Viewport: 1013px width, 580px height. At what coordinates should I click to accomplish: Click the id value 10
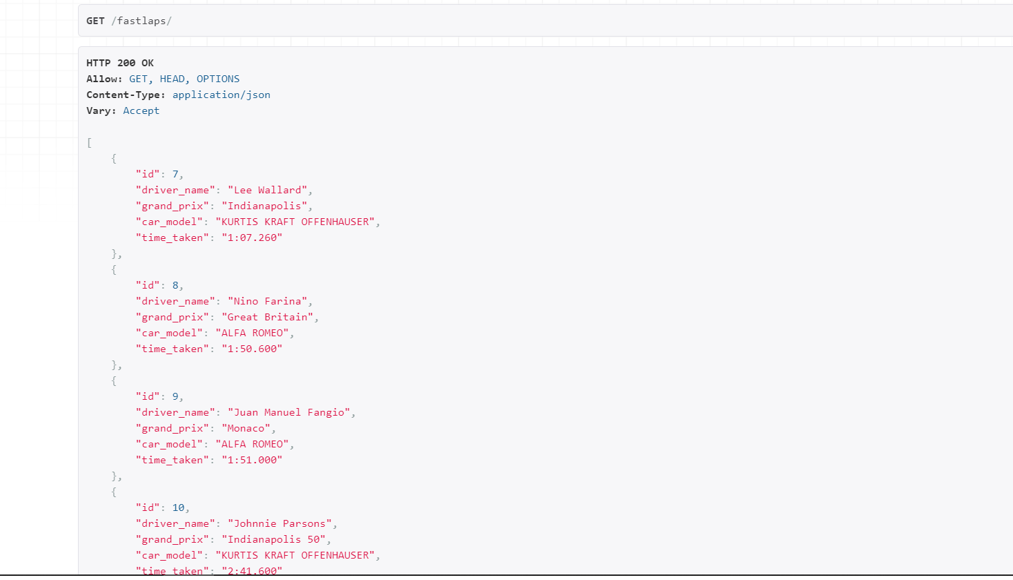[178, 507]
